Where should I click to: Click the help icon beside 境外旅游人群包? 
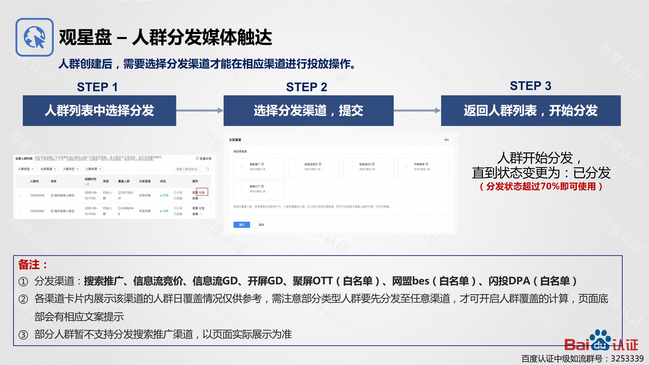point(52,211)
